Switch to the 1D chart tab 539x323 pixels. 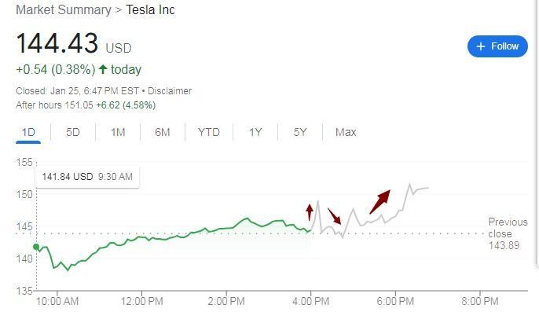click(29, 132)
